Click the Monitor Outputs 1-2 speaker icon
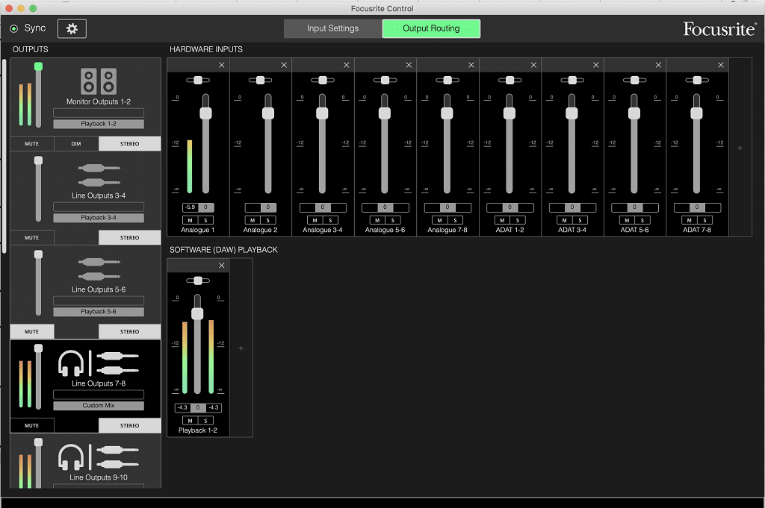765x508 pixels. 98,81
